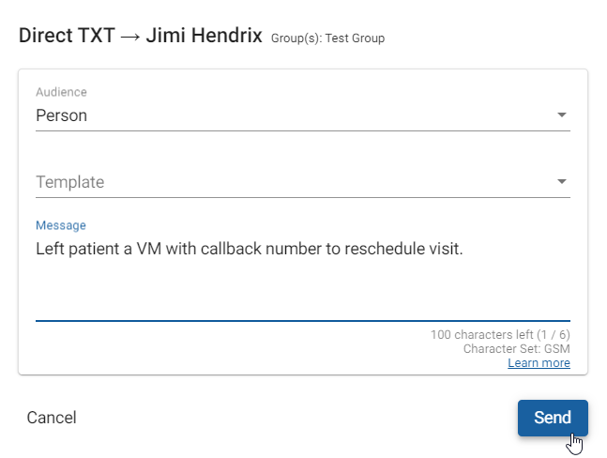The height and width of the screenshot is (458, 607).
Task: Select the Person value in Audience field
Action: (62, 115)
